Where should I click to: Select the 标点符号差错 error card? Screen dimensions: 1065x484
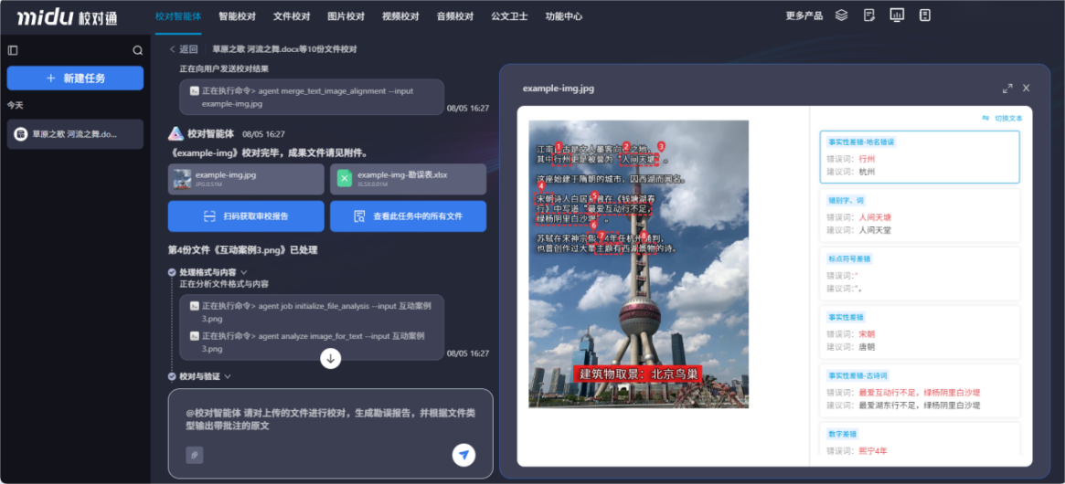pyautogui.click(x=920, y=274)
